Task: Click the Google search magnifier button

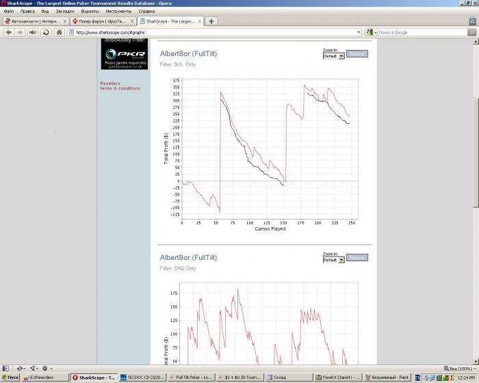Action: (472, 32)
